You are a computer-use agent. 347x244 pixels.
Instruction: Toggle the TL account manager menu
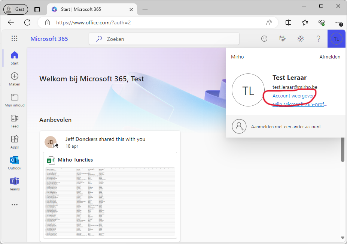336,39
